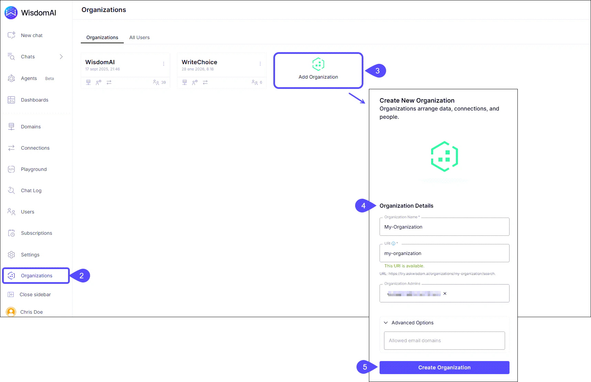Expand the Chats section chevron
This screenshot has height=382, width=591.
coord(62,57)
